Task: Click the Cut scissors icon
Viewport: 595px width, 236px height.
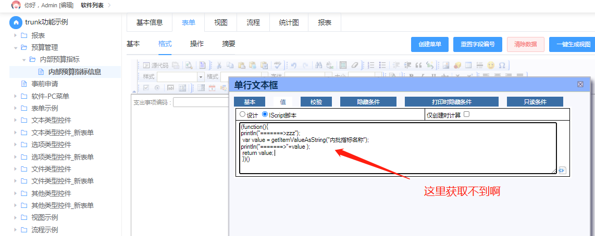Action: [x=219, y=65]
